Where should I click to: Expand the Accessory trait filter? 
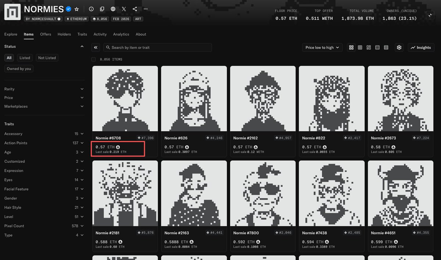pyautogui.click(x=44, y=134)
